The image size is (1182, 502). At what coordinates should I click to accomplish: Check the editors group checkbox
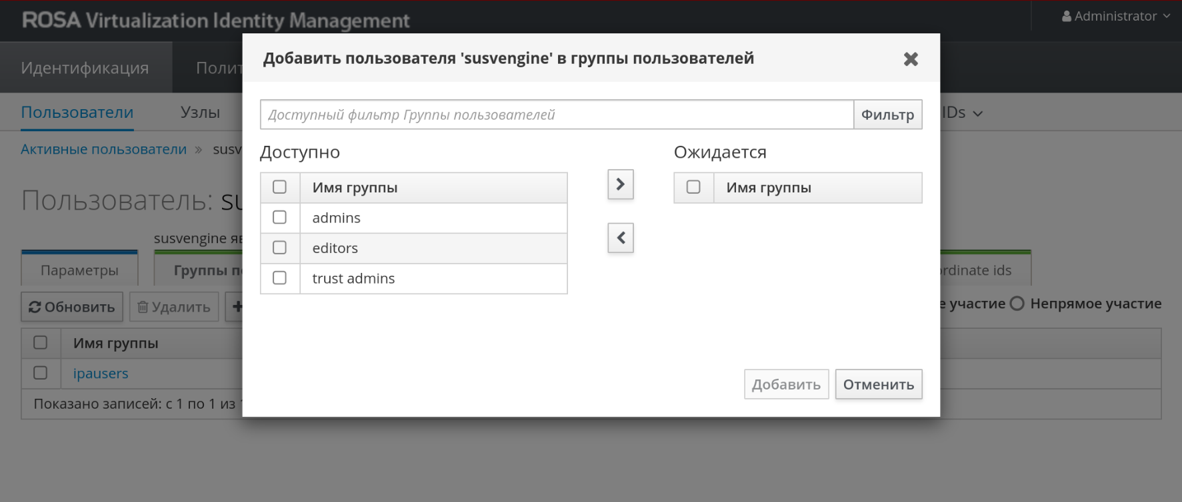pyautogui.click(x=280, y=248)
